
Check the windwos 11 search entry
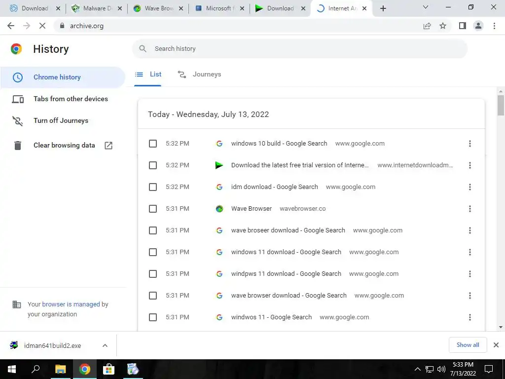coord(153,317)
